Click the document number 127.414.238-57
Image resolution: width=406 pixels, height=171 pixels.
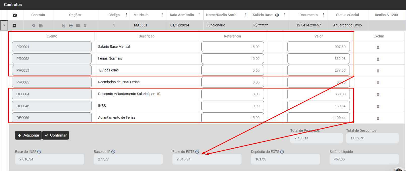click(308, 25)
